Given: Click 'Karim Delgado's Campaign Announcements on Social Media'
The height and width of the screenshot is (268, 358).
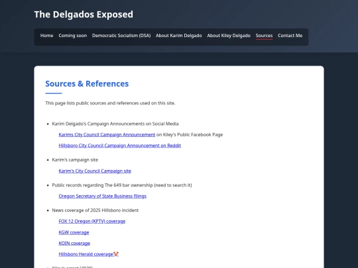Looking at the screenshot, I should coord(115,124).
